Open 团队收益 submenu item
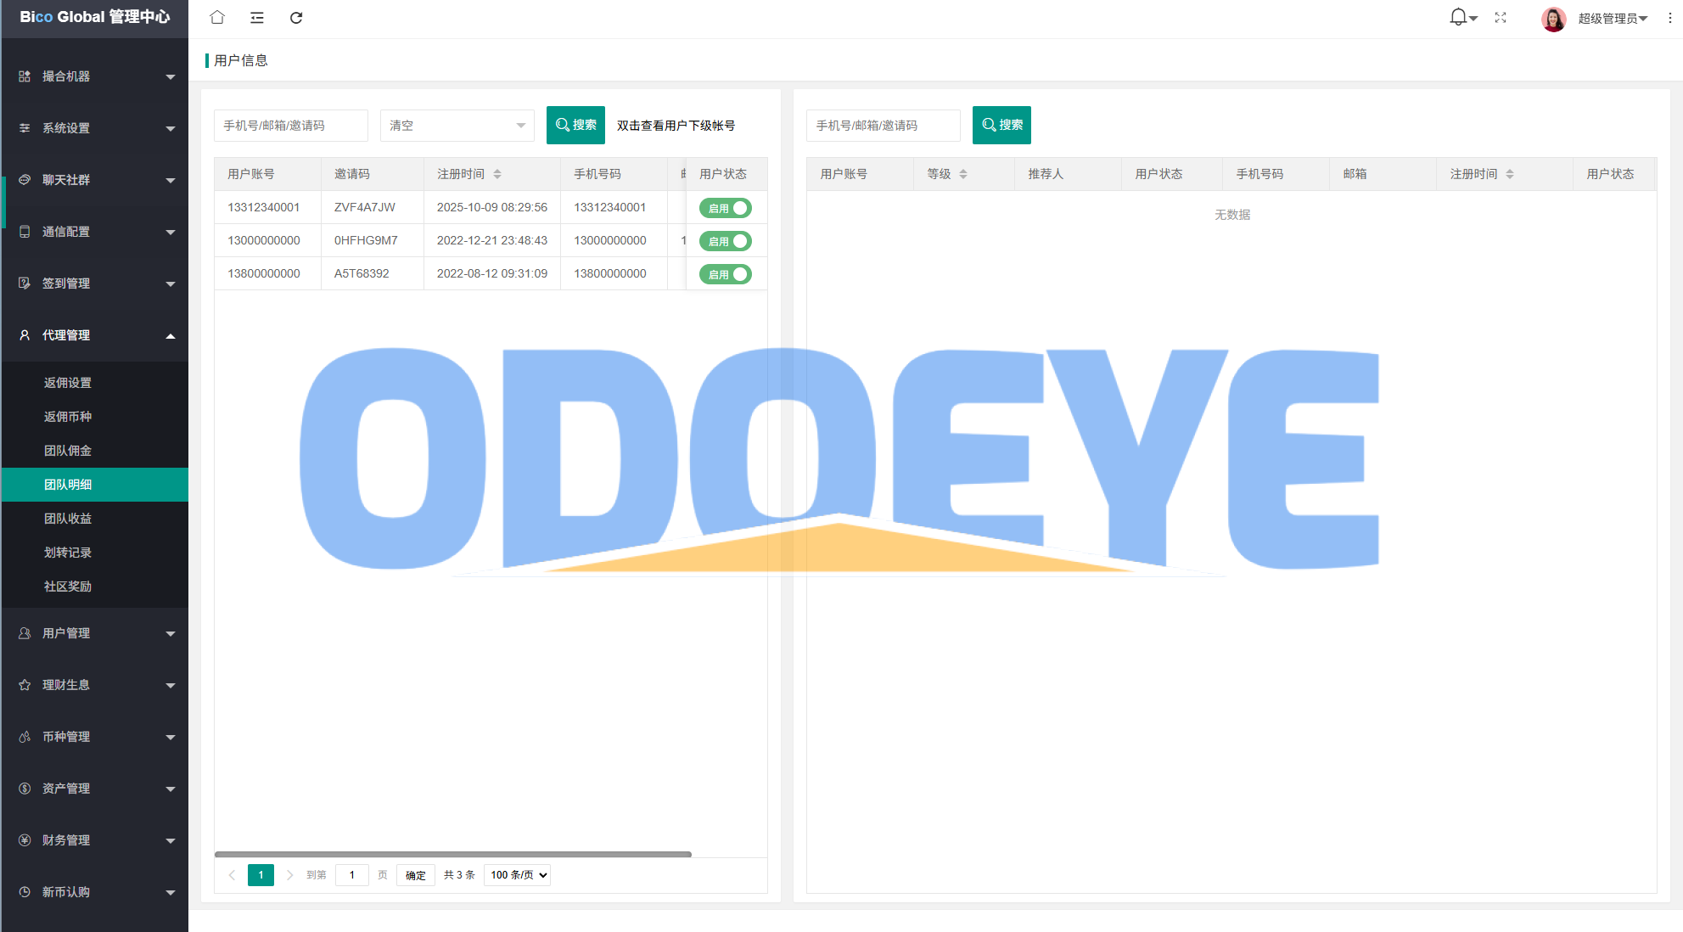This screenshot has height=932, width=1683. click(68, 519)
